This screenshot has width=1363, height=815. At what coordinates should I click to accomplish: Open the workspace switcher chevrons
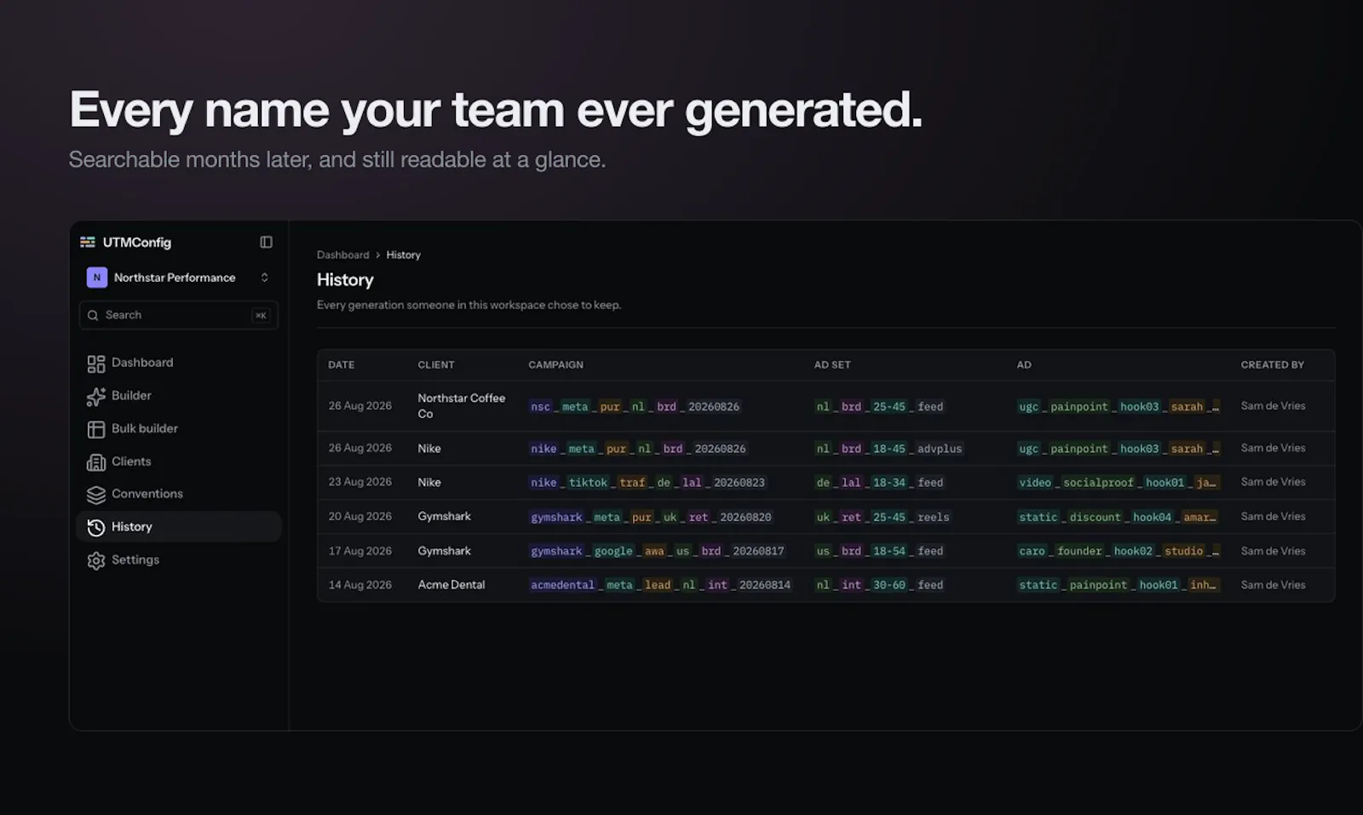point(264,278)
